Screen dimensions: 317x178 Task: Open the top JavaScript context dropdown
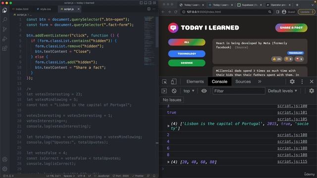coord(189,91)
